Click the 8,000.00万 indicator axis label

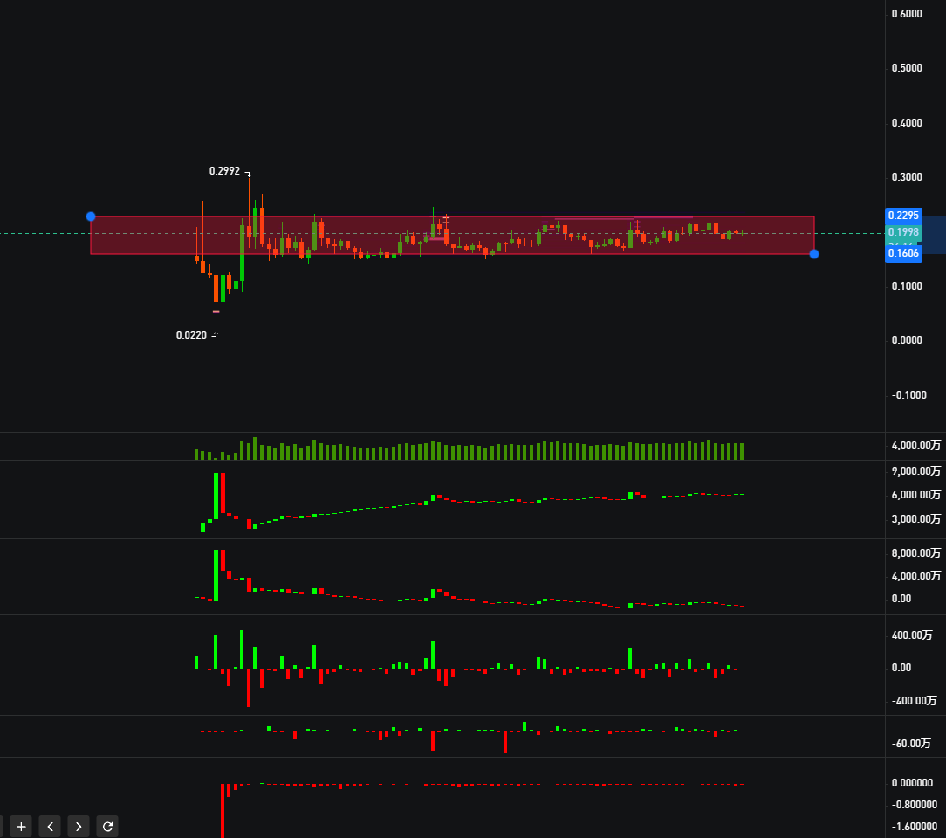click(x=915, y=553)
